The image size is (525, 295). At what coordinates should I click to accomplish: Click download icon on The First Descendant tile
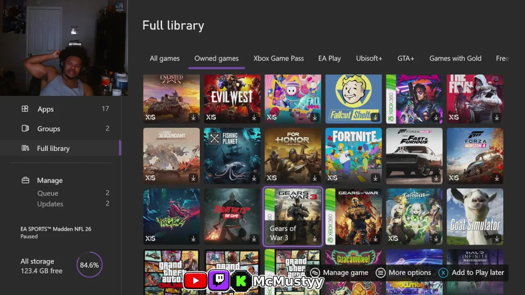pos(193,178)
